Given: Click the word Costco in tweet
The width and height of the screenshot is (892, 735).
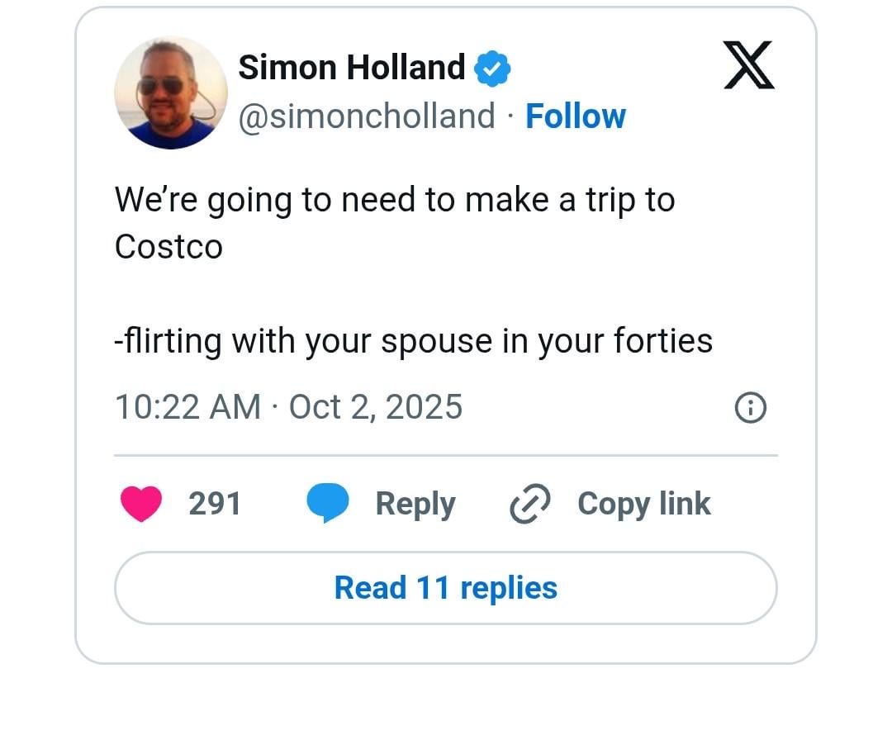Looking at the screenshot, I should (x=168, y=247).
